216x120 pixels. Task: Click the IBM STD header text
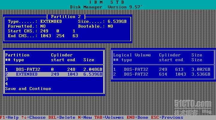coord(107,2)
